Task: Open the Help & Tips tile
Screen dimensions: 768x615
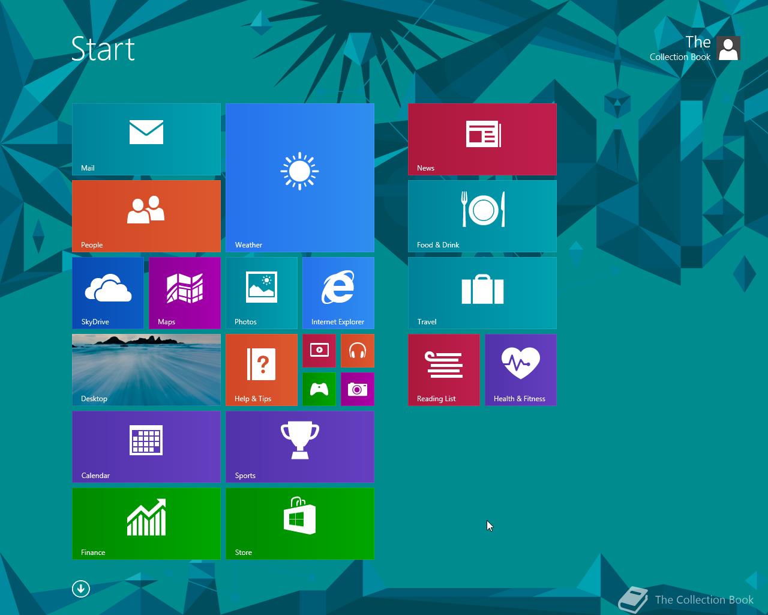Action: pyautogui.click(x=262, y=370)
